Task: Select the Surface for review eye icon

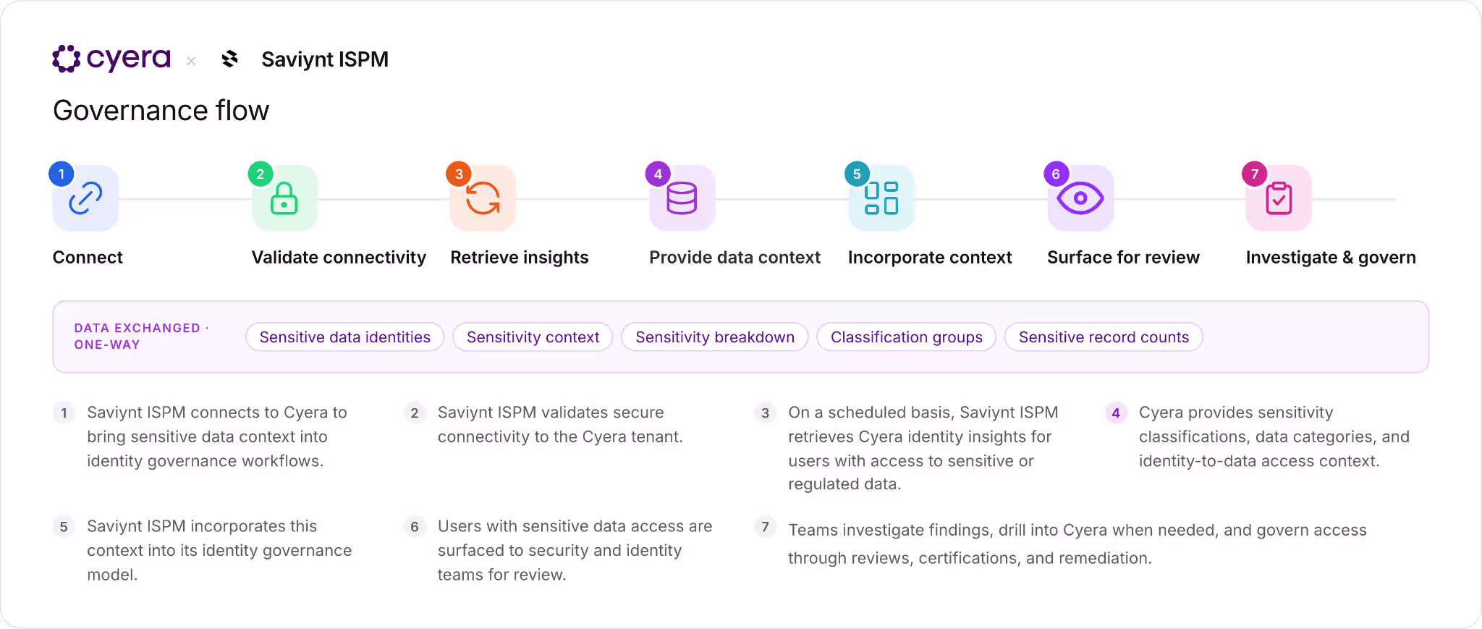Action: coord(1080,198)
